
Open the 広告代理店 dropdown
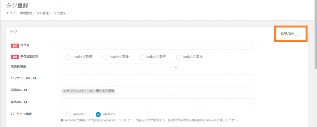pos(119,67)
